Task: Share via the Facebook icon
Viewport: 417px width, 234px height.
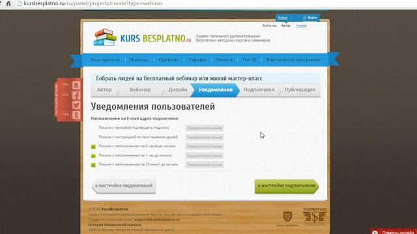Action: (76, 96)
